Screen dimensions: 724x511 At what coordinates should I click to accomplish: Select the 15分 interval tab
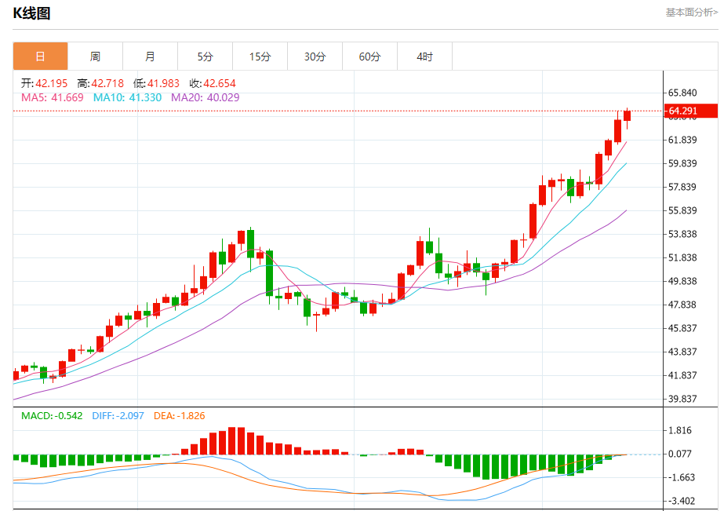260,57
